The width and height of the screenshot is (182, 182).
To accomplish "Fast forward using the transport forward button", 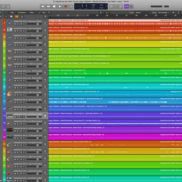I will pos(49,6).
